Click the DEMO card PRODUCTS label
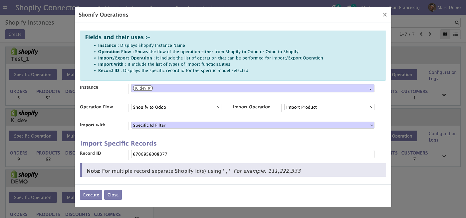 pos(48,214)
